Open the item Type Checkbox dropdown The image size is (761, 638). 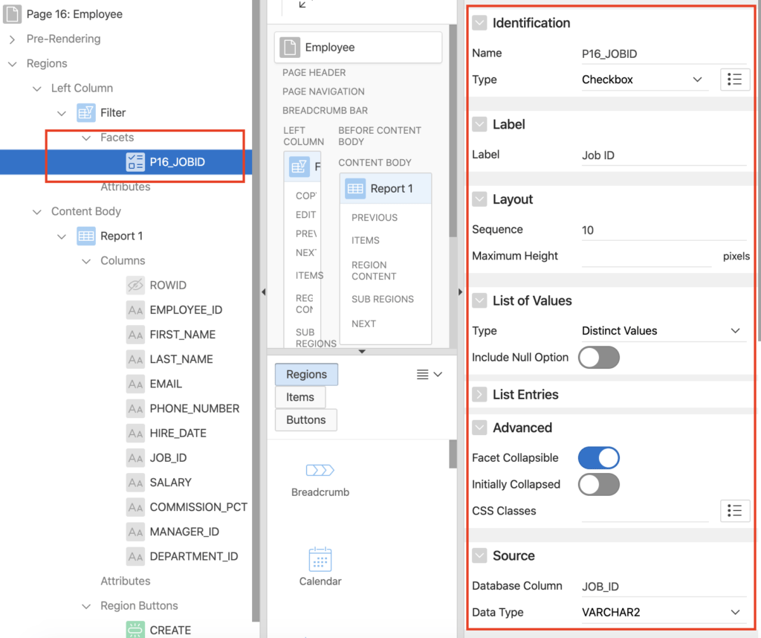click(x=644, y=80)
